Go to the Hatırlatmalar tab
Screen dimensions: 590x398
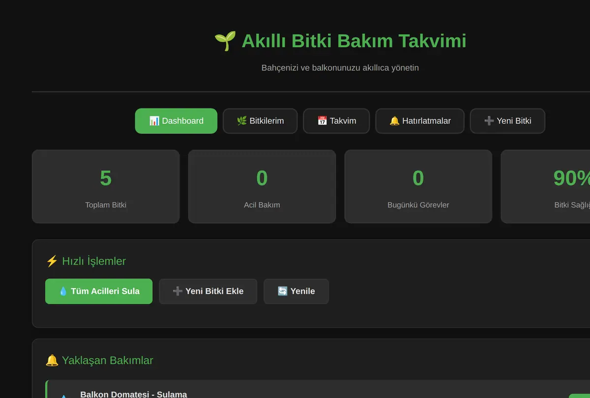(x=420, y=121)
